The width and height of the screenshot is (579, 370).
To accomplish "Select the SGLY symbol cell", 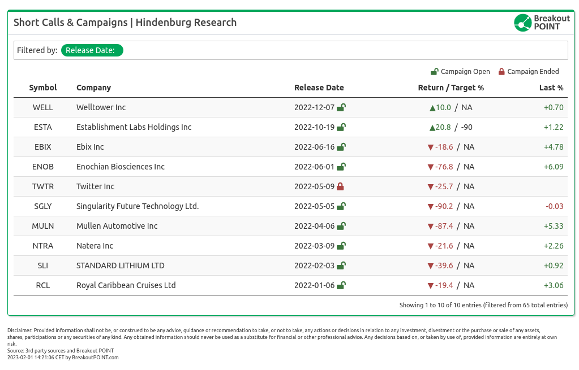I will [x=43, y=206].
